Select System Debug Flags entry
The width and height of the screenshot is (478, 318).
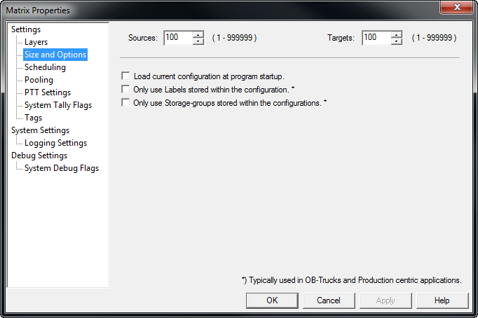click(x=61, y=168)
